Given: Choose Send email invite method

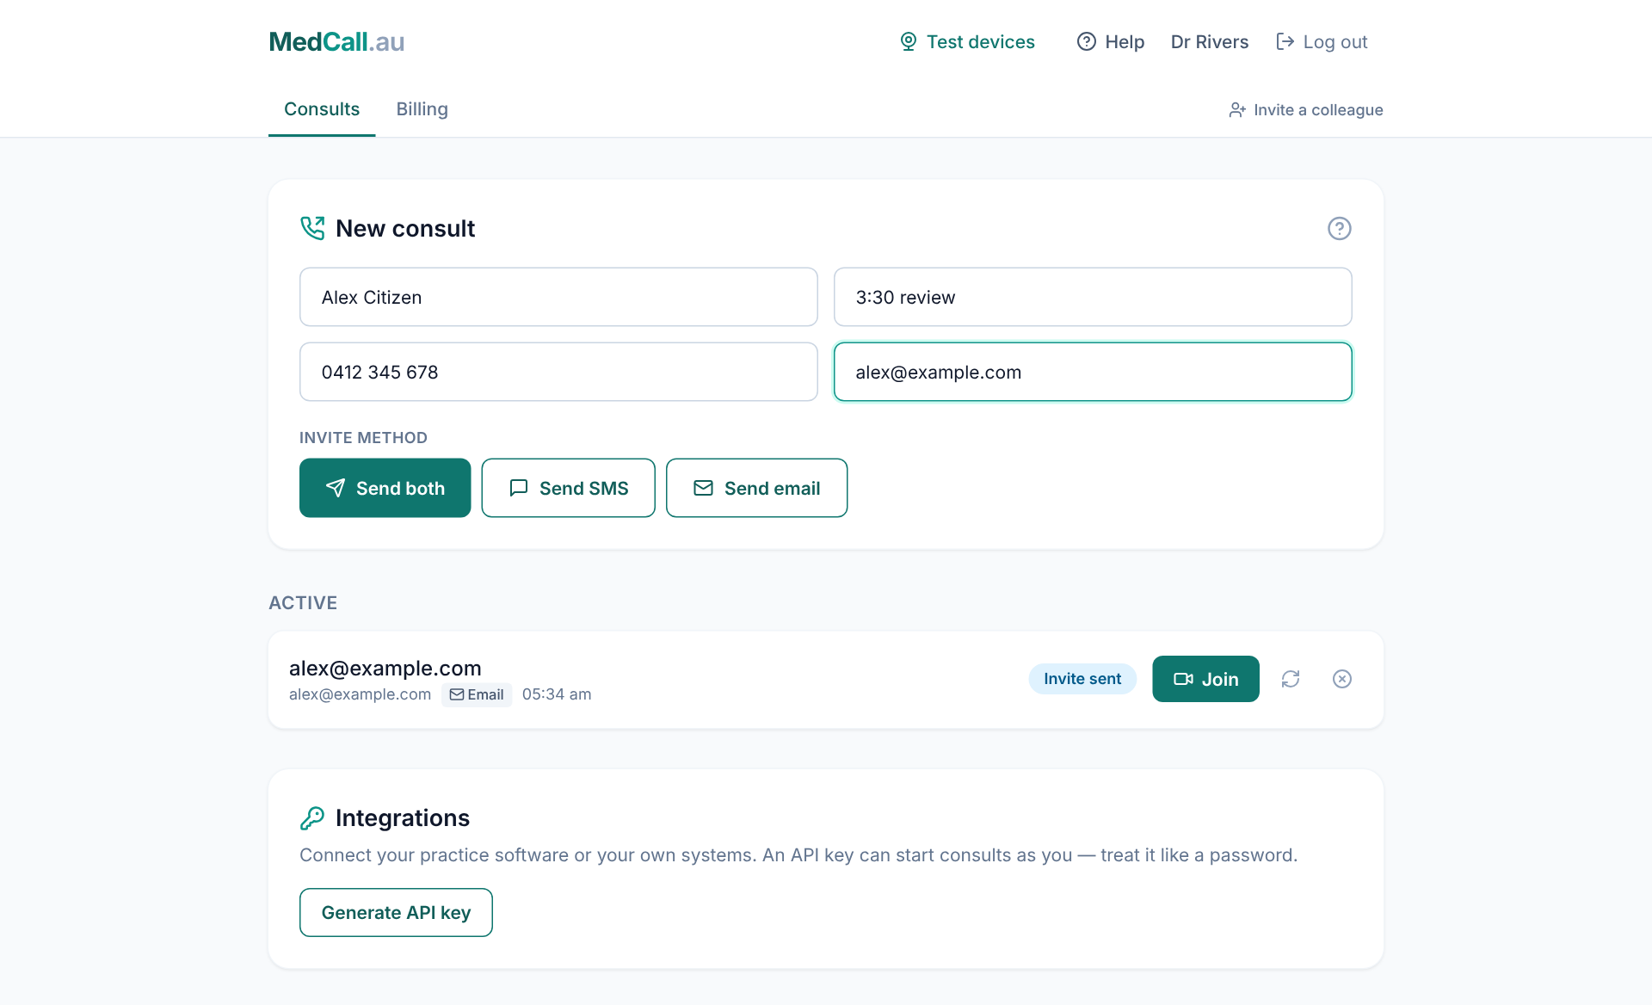Looking at the screenshot, I should (756, 488).
